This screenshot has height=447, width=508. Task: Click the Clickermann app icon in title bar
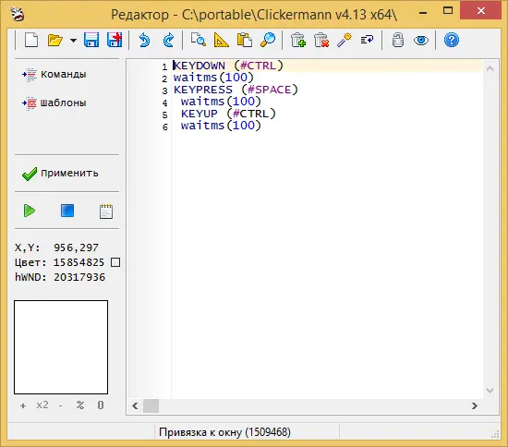[18, 14]
